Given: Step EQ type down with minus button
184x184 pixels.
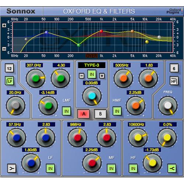Looking at the screenshot, I should (82, 76).
